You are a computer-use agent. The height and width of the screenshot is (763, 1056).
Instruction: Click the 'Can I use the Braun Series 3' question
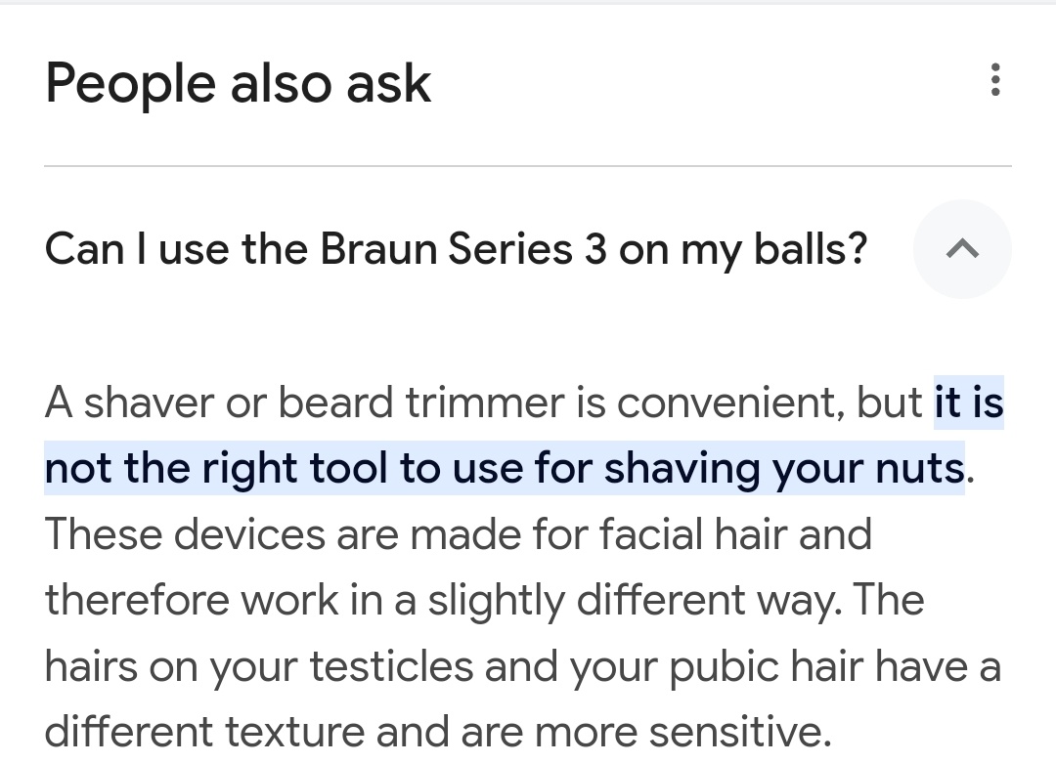coord(456,249)
